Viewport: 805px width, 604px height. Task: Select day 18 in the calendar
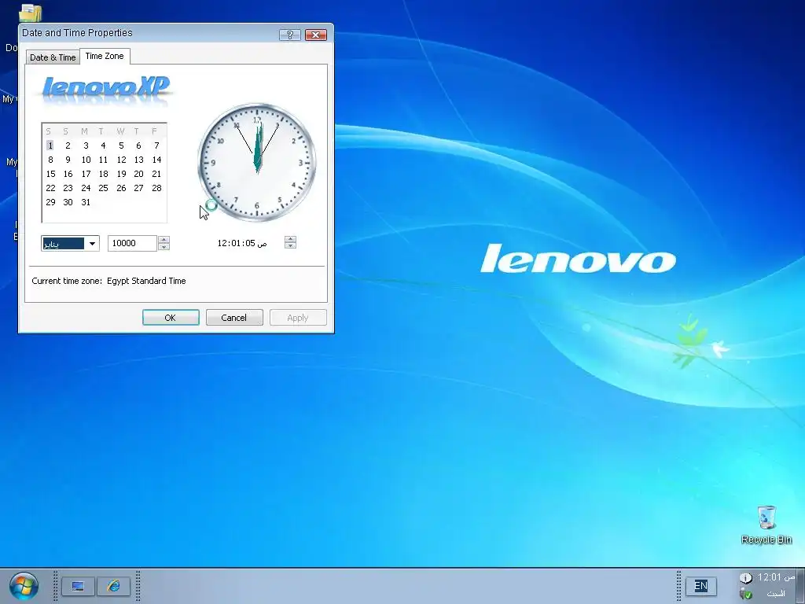coord(103,174)
